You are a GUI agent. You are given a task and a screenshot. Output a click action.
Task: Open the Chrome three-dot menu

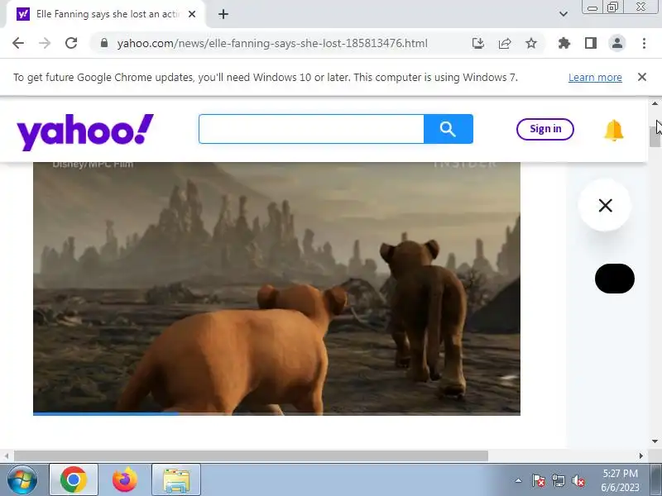644,43
